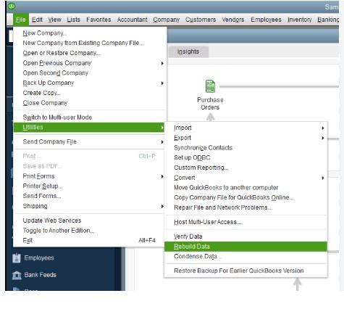Expand Send Company File submenu

tap(90, 141)
